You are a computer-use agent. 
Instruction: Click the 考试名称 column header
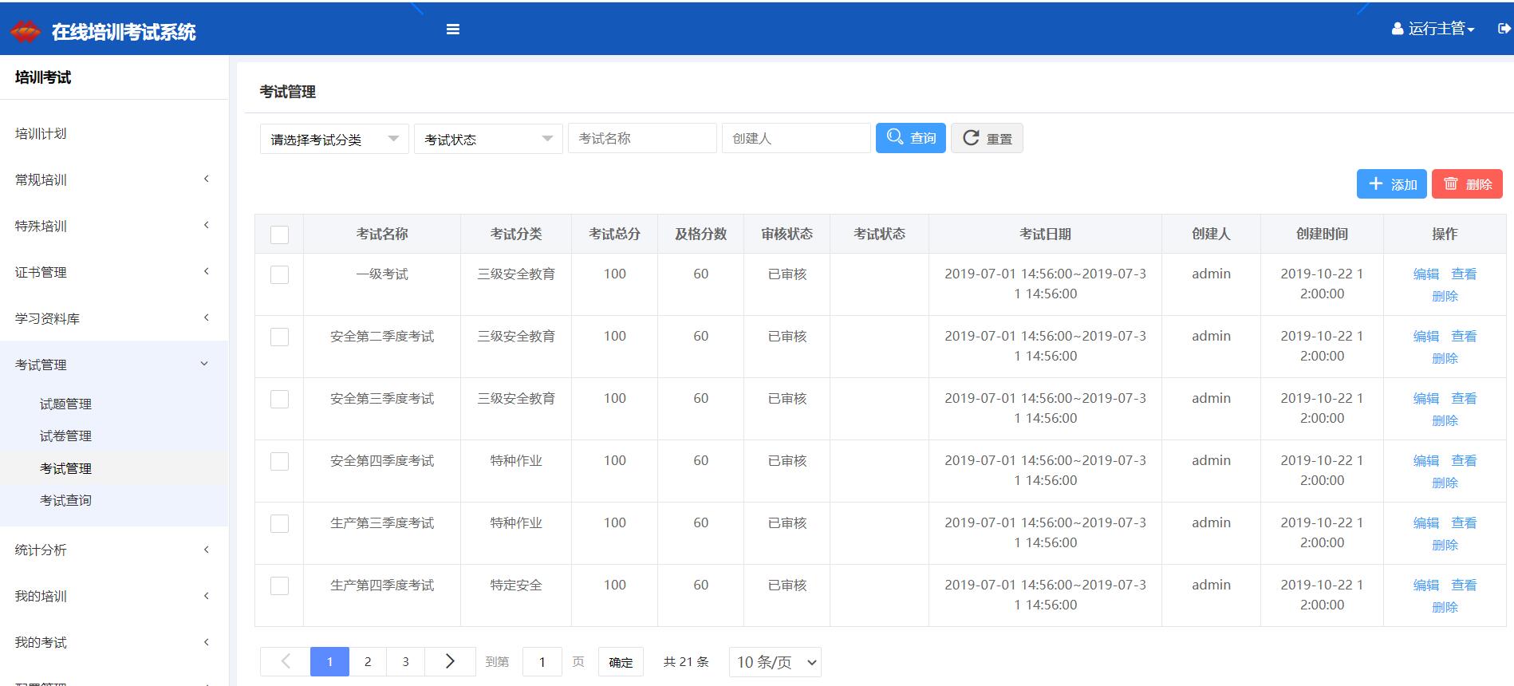pyautogui.click(x=382, y=234)
